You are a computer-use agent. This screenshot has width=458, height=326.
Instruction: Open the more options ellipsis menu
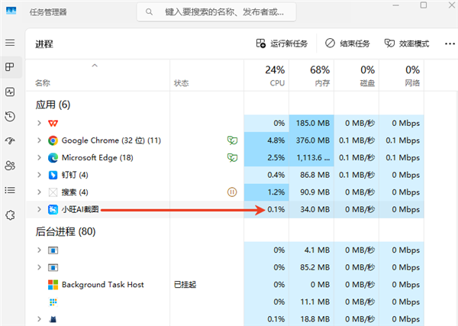point(448,44)
